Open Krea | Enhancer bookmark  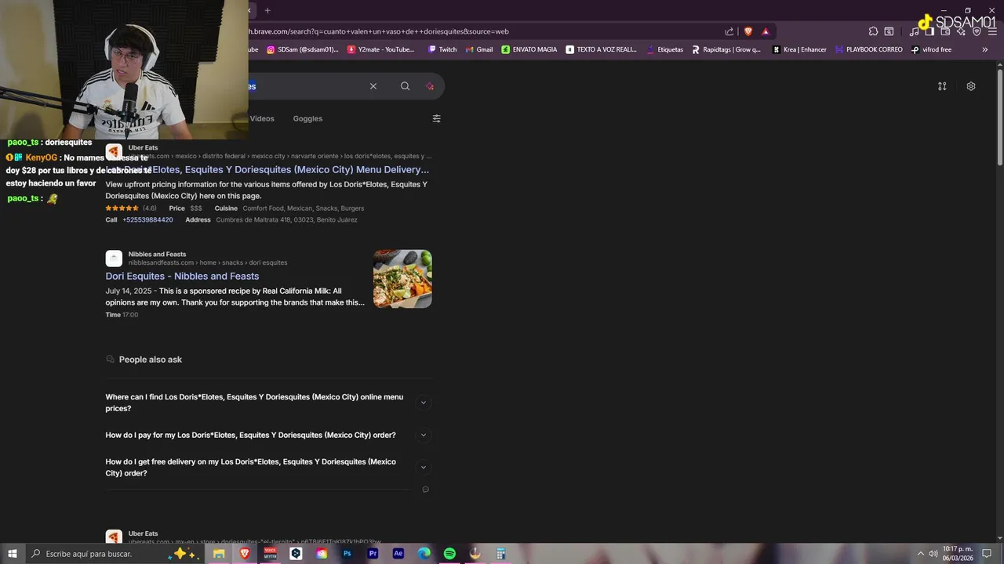pyautogui.click(x=799, y=49)
